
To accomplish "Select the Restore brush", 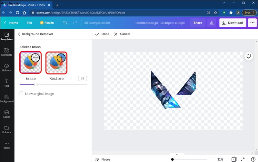I will coord(56,63).
